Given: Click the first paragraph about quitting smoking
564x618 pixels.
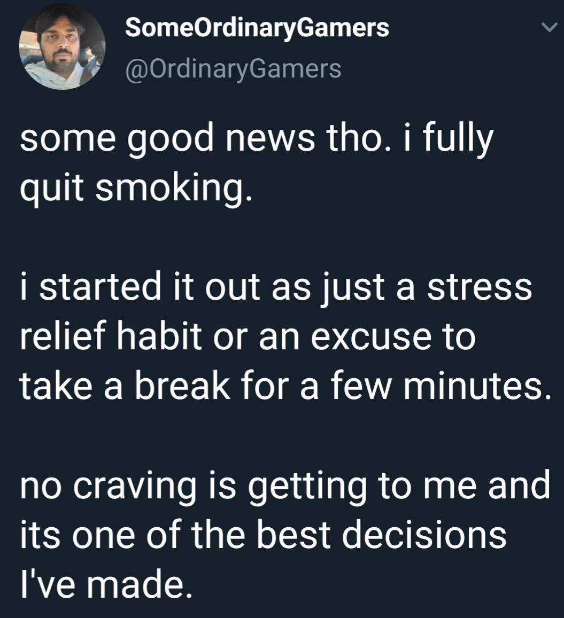Looking at the screenshot, I should click(257, 160).
